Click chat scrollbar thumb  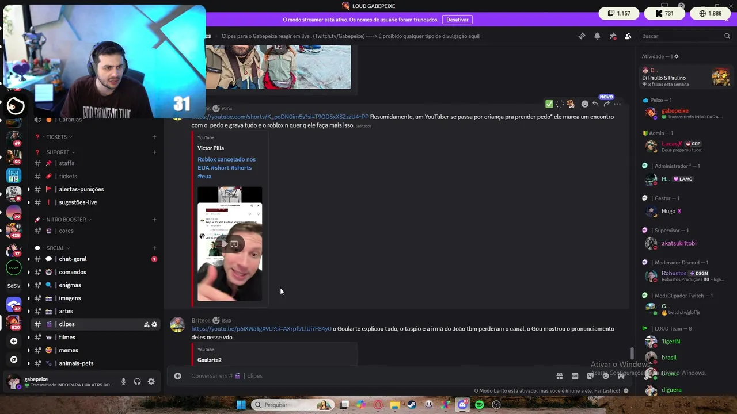(632, 353)
